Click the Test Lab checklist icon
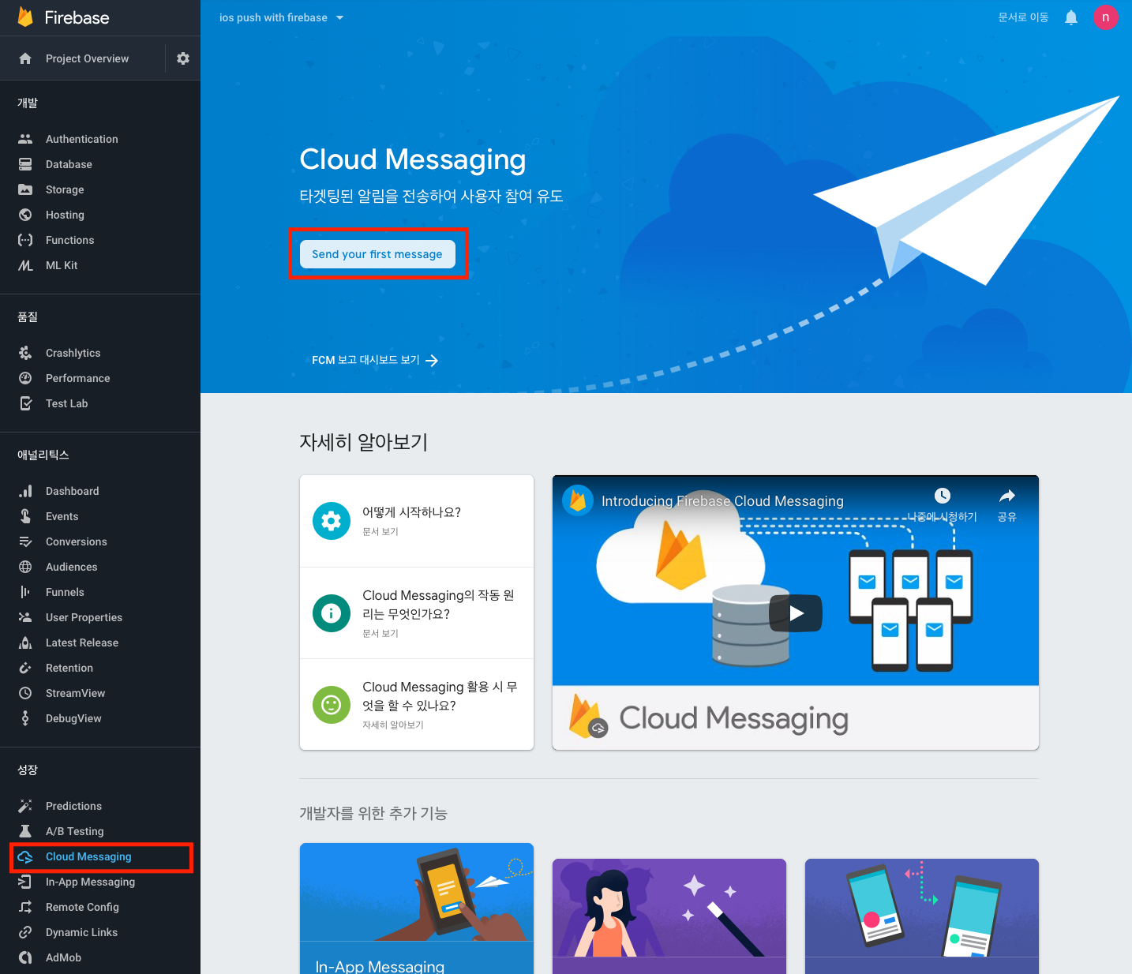The width and height of the screenshot is (1132, 974). (x=25, y=403)
